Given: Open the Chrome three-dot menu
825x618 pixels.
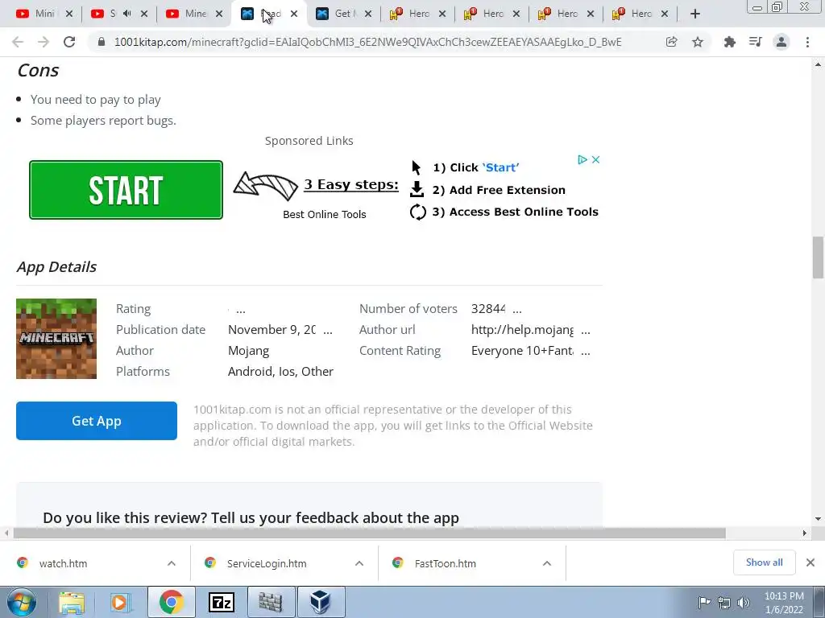Looking at the screenshot, I should [x=807, y=42].
